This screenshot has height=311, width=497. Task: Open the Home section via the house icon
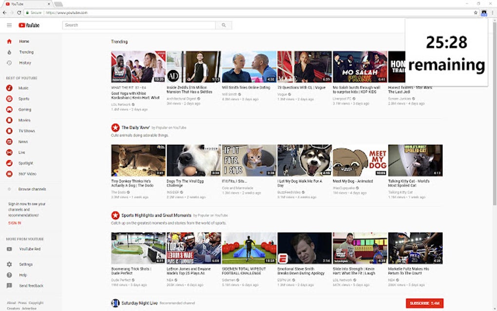(x=9, y=41)
